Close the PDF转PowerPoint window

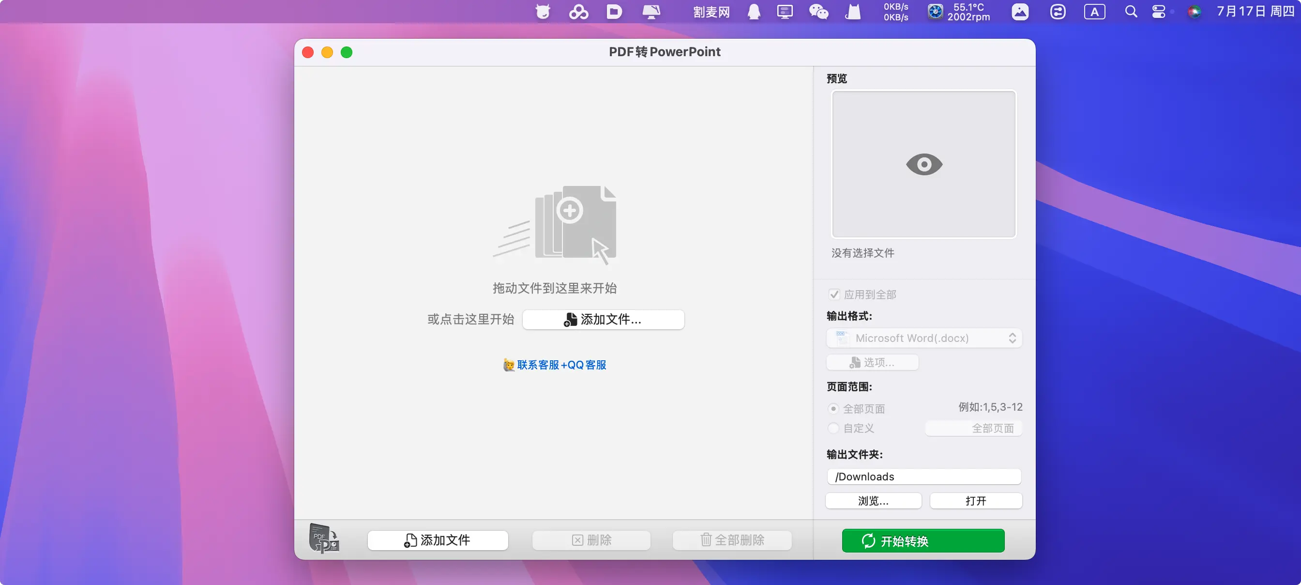point(307,52)
